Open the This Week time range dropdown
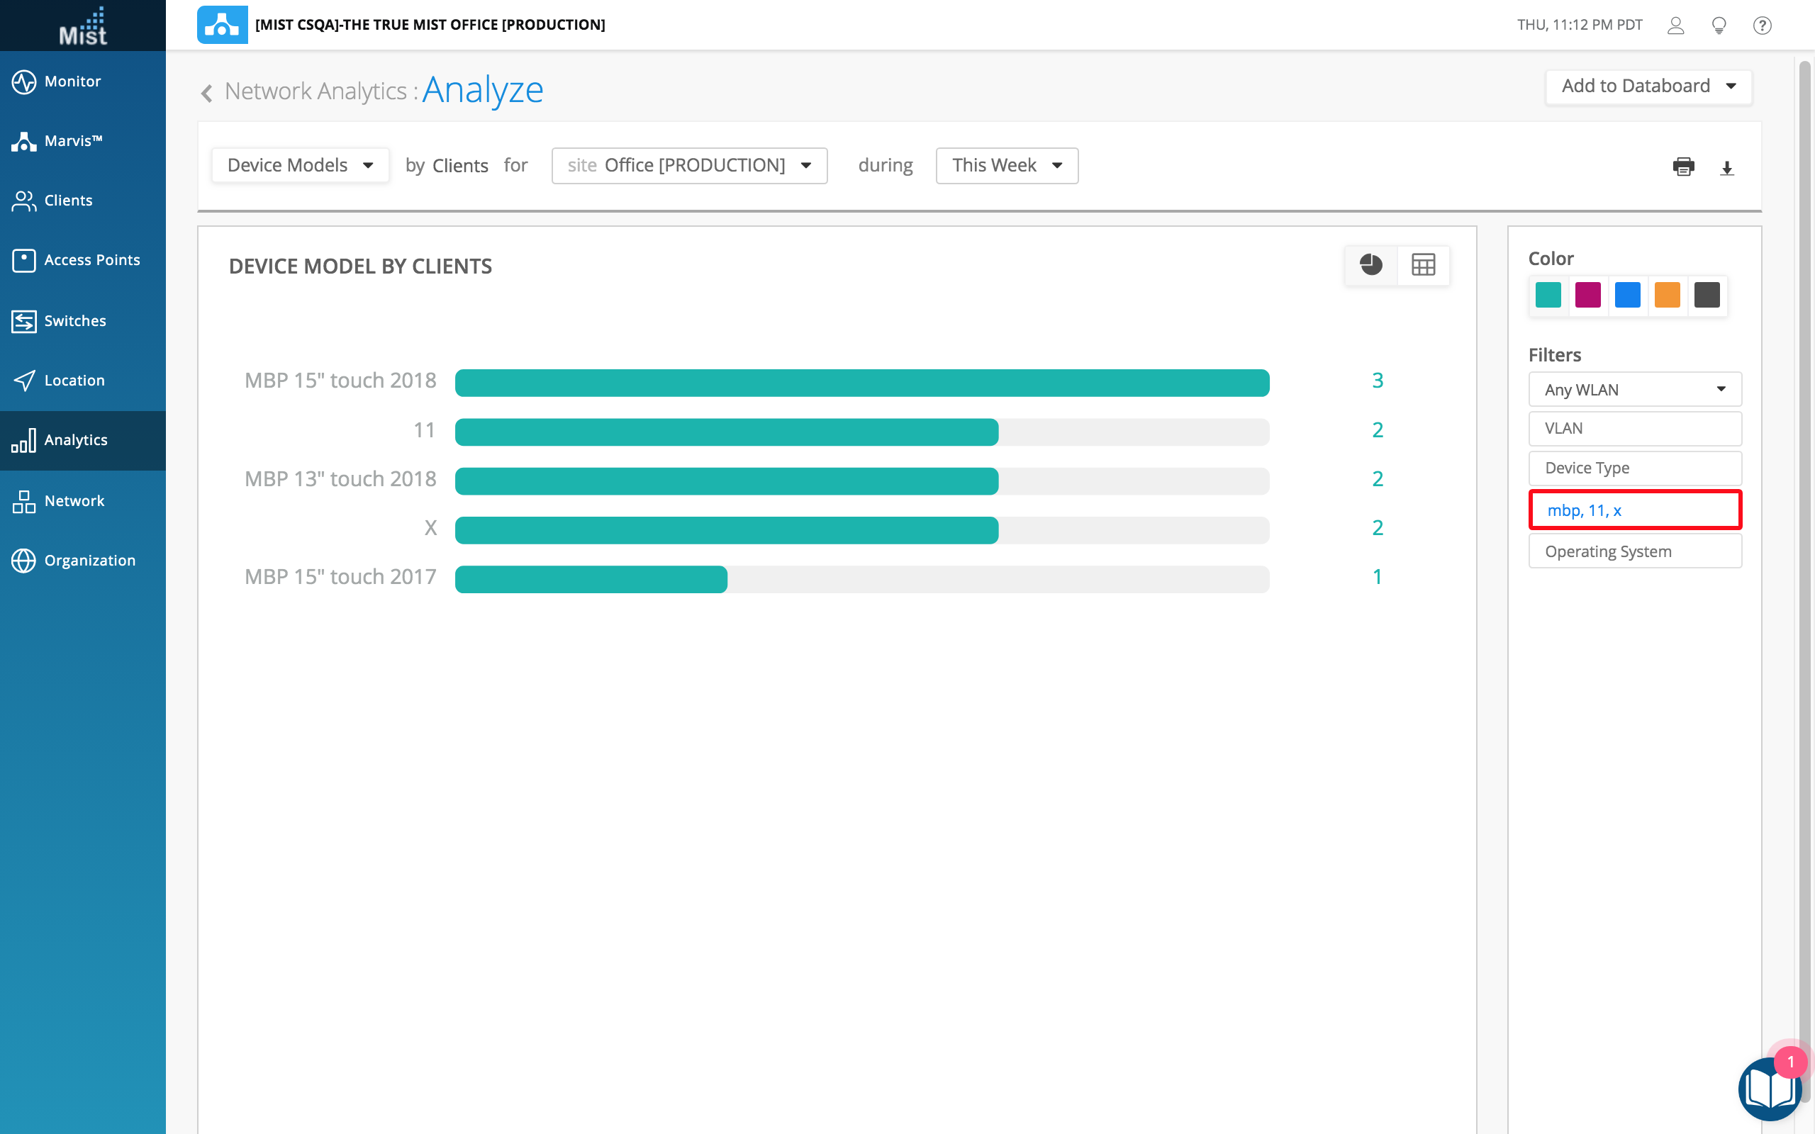Screen dimensions: 1815x1134 (1007, 165)
